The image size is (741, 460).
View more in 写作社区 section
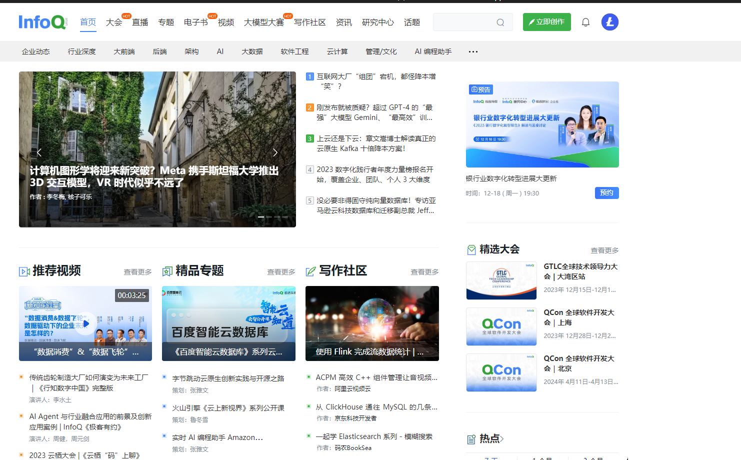(424, 272)
